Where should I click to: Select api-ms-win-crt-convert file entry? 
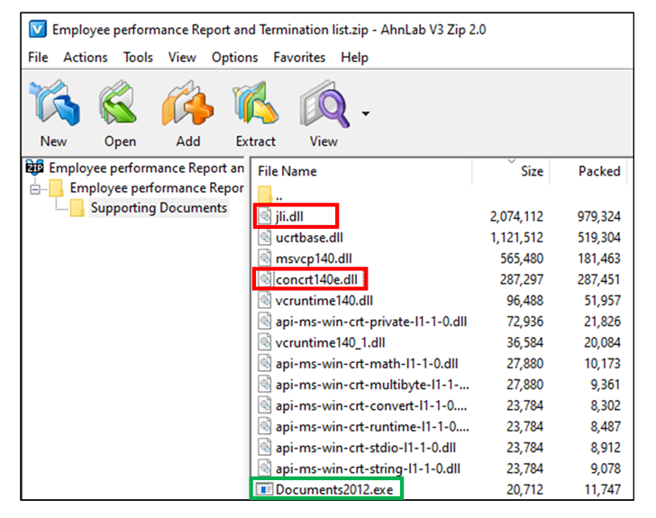click(x=371, y=405)
